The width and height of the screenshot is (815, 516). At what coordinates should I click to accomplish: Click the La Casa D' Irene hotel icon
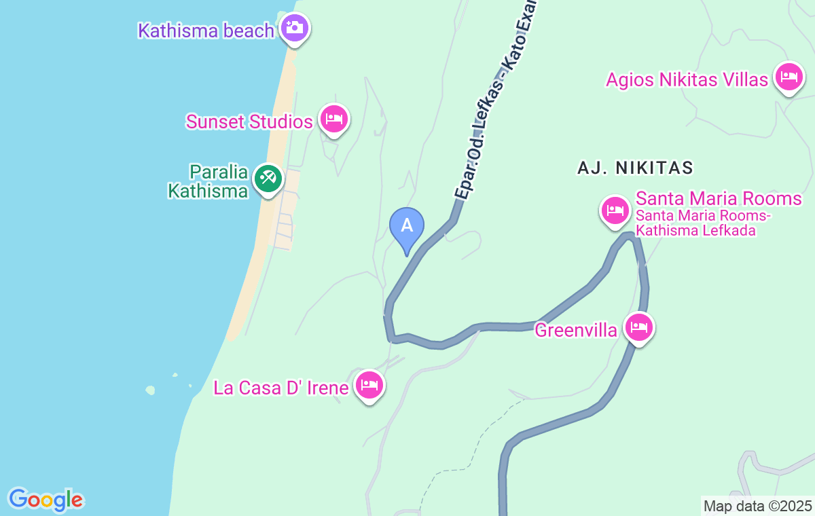369,387
